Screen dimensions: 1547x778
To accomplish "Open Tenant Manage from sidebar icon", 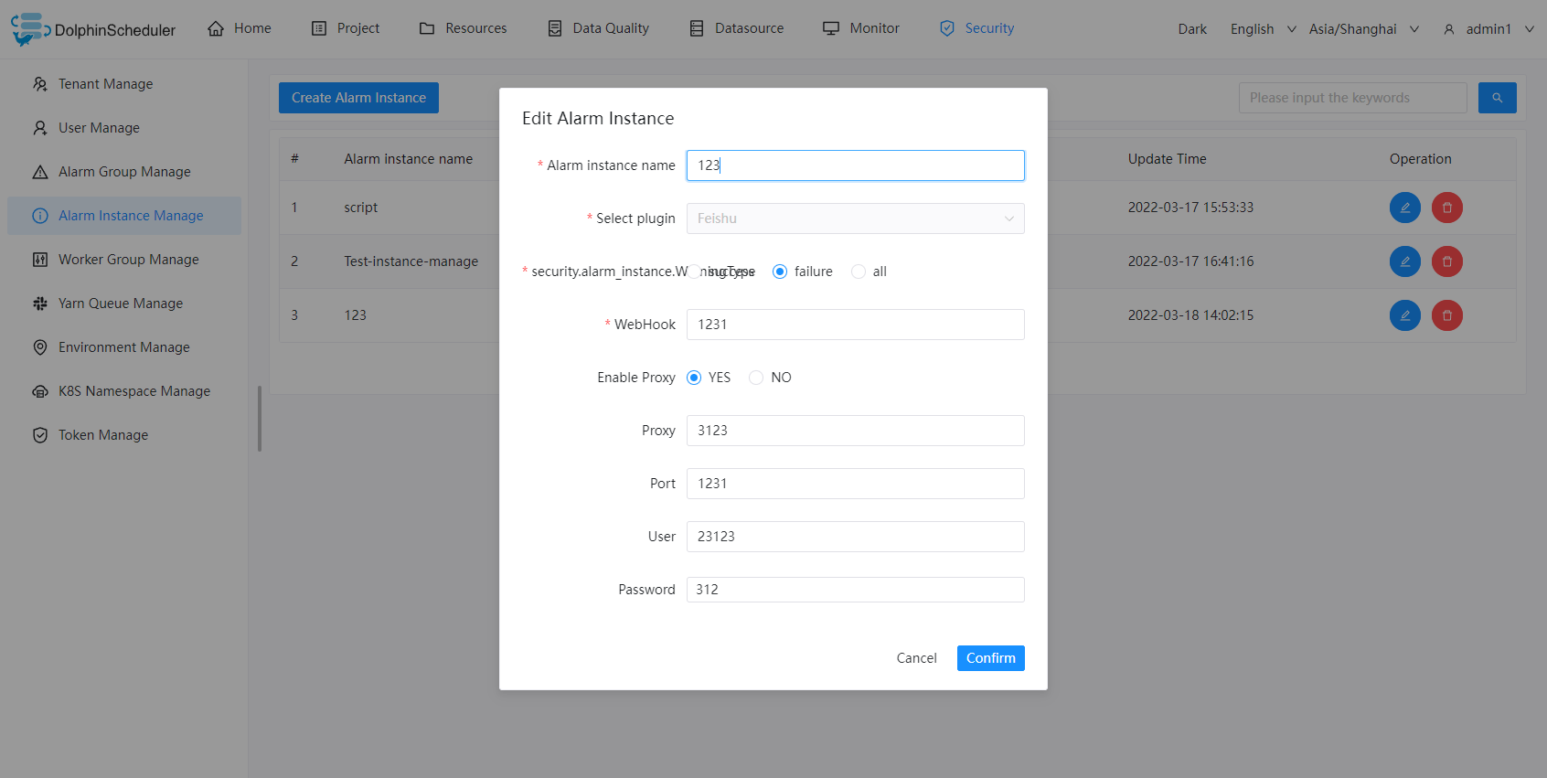I will [40, 84].
